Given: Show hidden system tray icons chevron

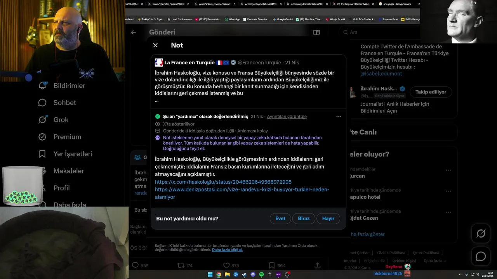Looking at the screenshot, I should click(461, 274).
